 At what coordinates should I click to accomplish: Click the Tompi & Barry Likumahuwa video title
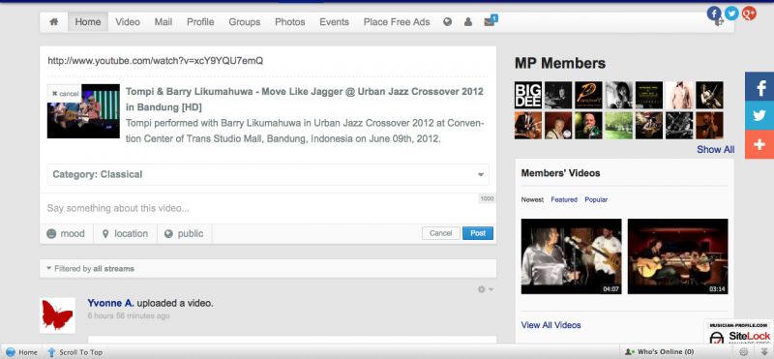(x=305, y=100)
